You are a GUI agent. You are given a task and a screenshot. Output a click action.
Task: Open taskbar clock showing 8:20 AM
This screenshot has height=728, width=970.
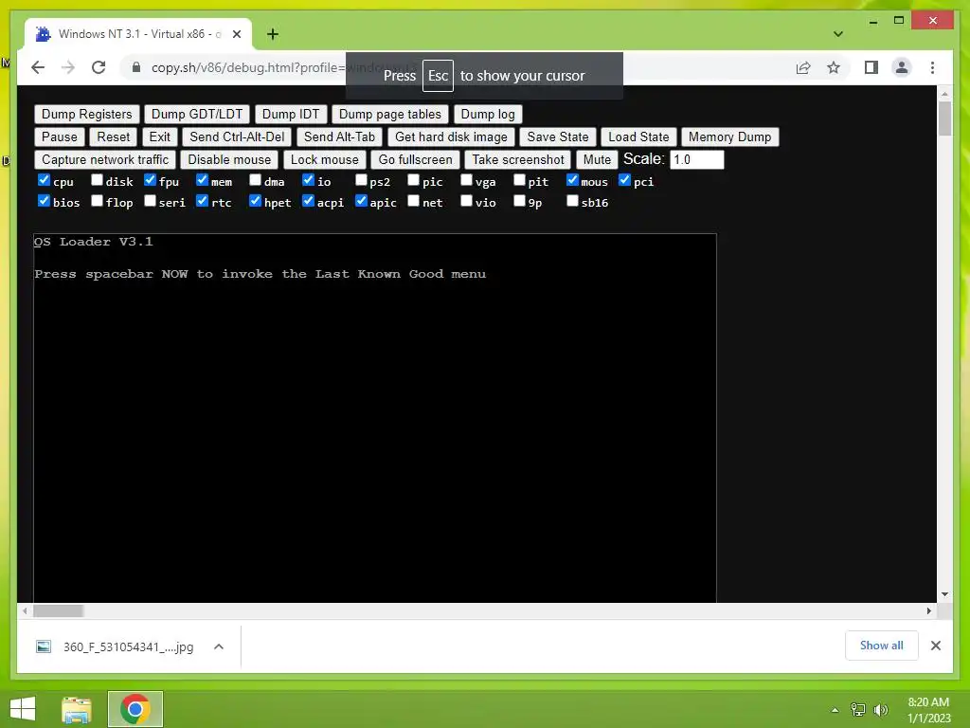[928, 709]
